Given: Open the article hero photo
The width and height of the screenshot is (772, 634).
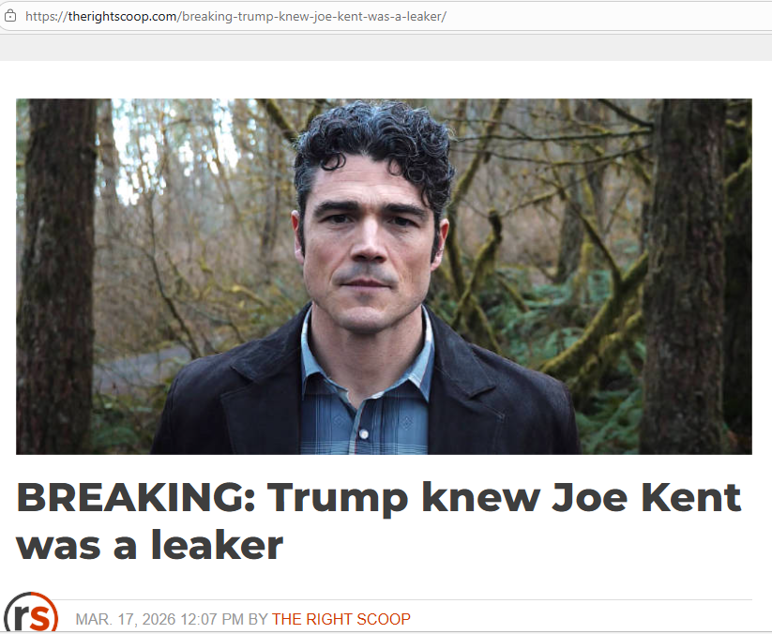Looking at the screenshot, I should (x=384, y=276).
